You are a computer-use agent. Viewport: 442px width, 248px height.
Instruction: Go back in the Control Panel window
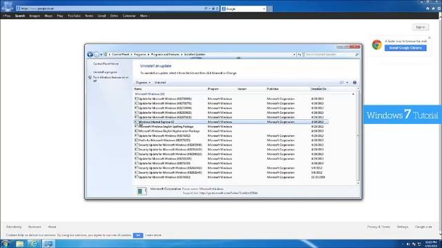pyautogui.click(x=90, y=54)
